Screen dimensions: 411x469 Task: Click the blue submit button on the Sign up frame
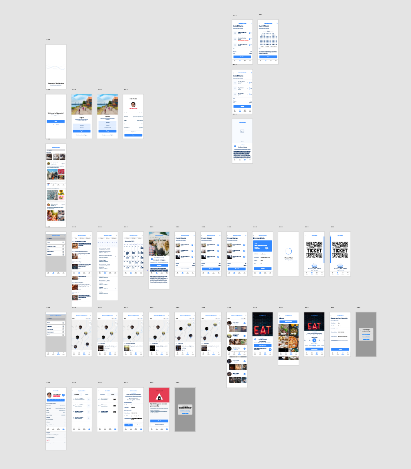pos(107,131)
